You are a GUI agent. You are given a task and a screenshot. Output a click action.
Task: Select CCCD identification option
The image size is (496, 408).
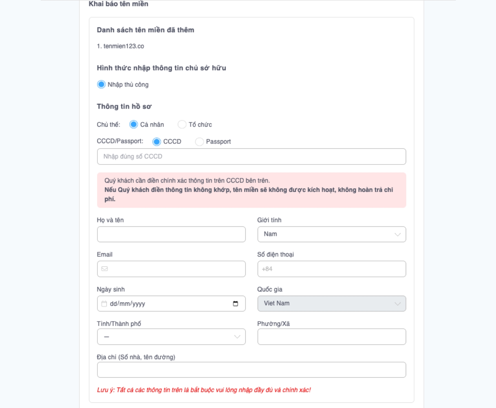(157, 142)
